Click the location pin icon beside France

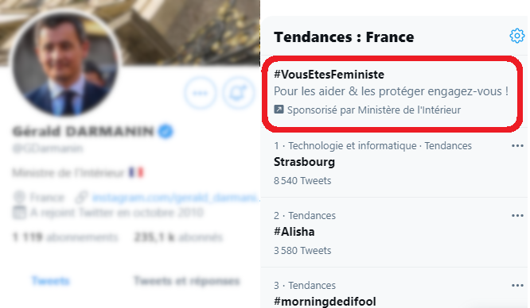[19, 197]
